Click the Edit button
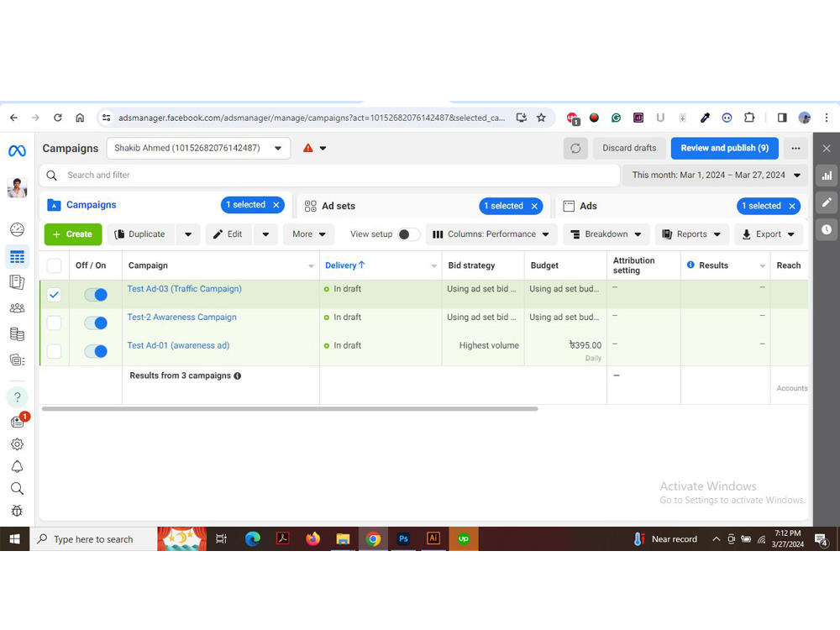 point(228,234)
